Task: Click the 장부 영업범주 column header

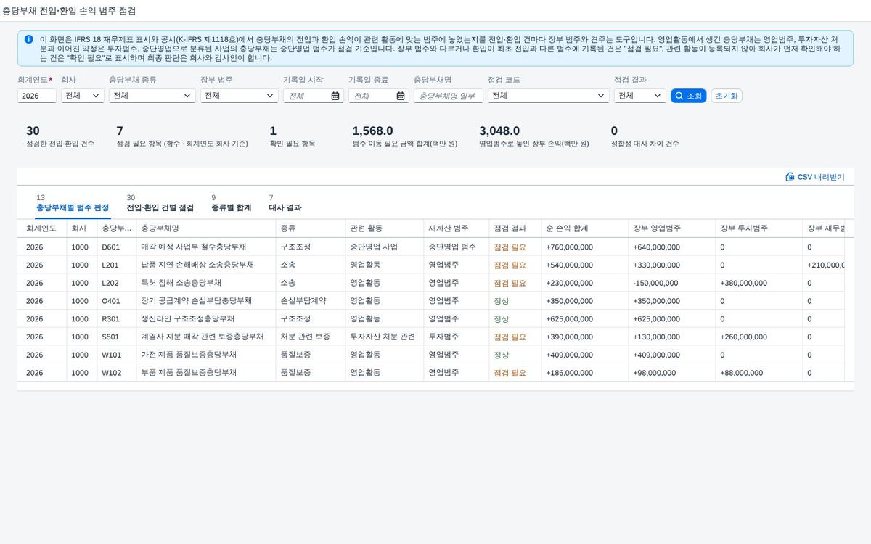Action: click(671, 228)
